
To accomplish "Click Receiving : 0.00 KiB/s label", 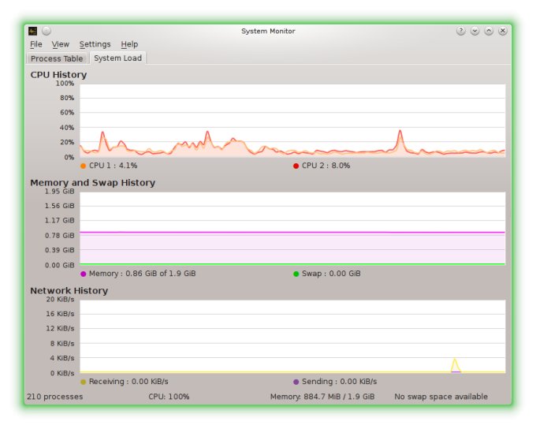I will click(128, 382).
